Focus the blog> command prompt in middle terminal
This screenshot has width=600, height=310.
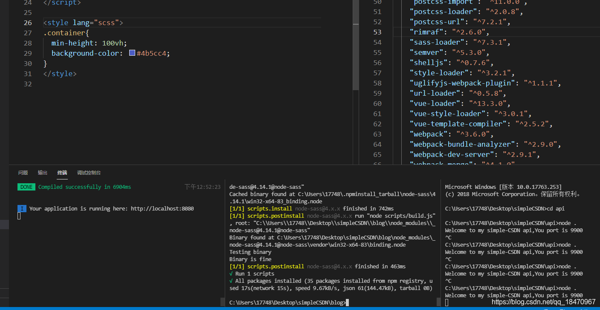289,303
